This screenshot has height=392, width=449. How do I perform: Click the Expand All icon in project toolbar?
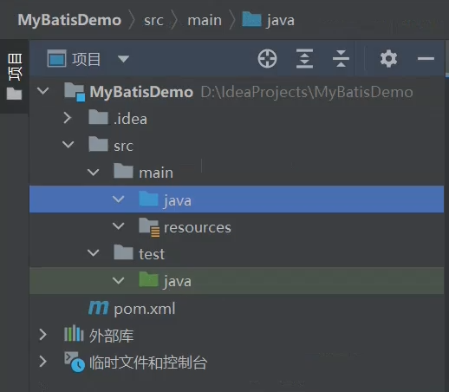(304, 59)
